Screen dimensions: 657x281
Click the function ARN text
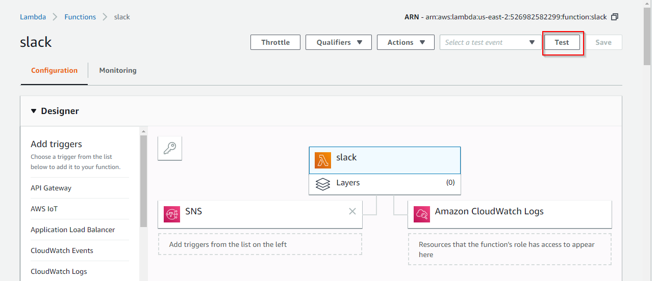point(517,17)
